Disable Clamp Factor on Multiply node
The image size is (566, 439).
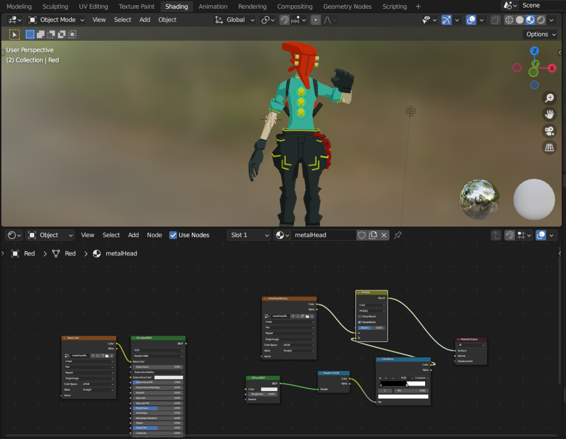tap(360, 322)
